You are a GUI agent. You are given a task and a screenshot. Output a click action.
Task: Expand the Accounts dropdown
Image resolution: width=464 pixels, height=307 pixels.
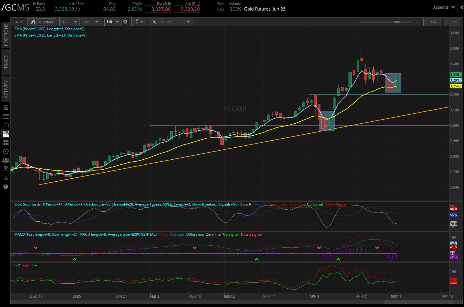coord(444,7)
